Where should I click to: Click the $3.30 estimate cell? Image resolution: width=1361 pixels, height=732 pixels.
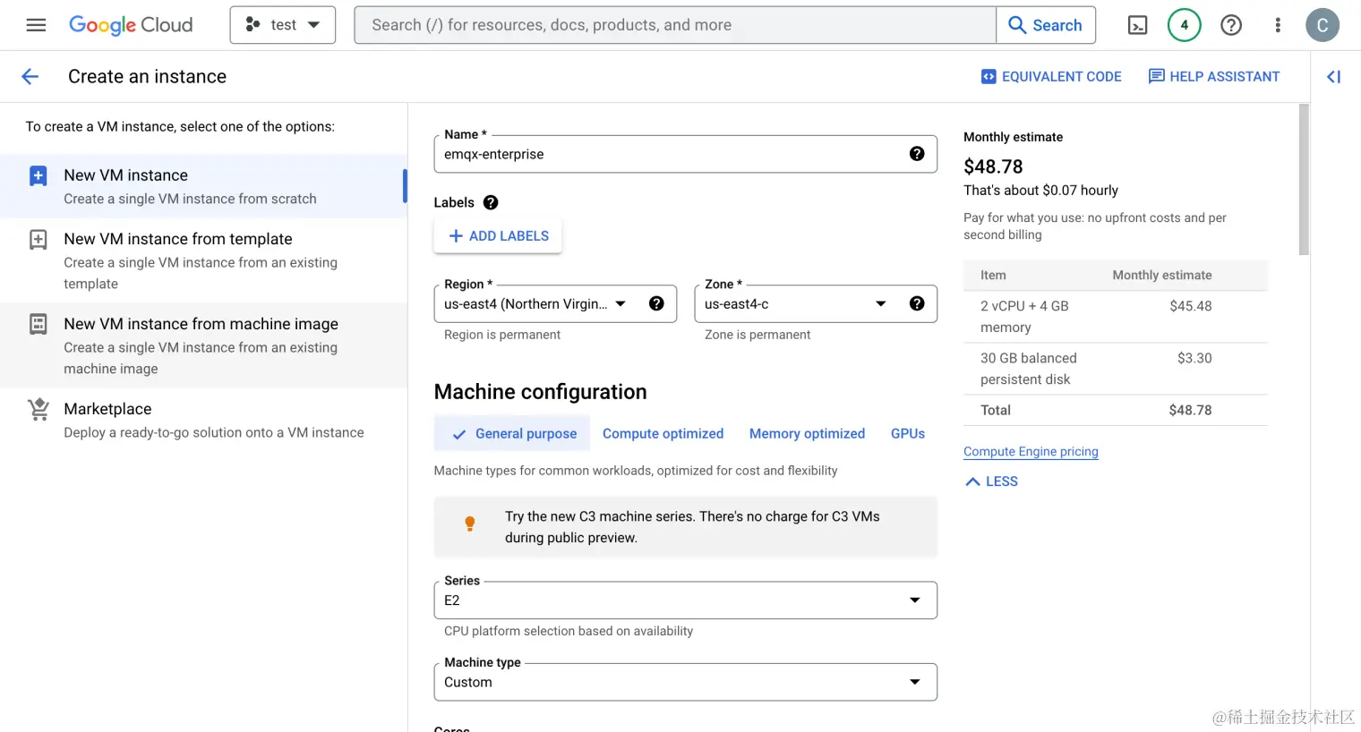[x=1194, y=358]
